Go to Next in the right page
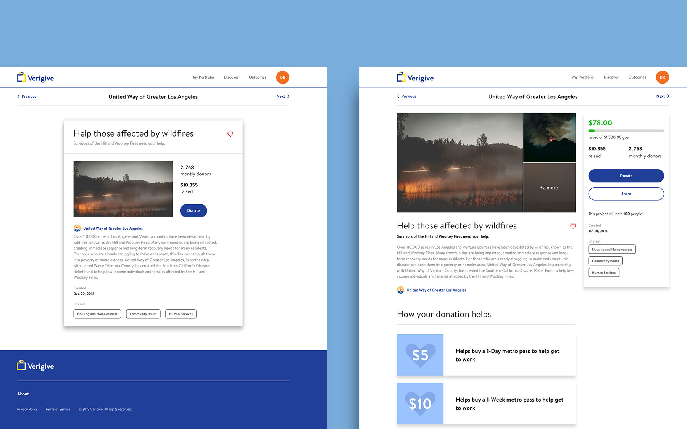The height and width of the screenshot is (429, 687). coord(663,96)
